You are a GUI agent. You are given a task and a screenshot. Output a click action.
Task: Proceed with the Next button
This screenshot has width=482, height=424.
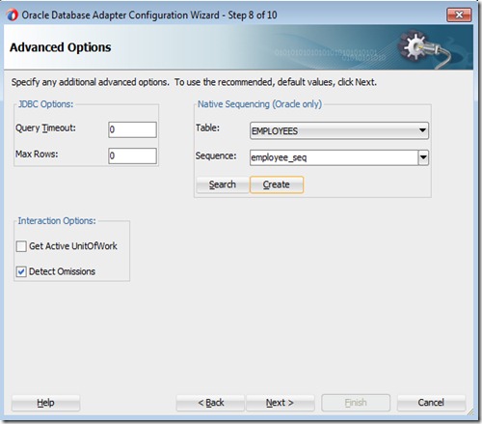point(280,403)
